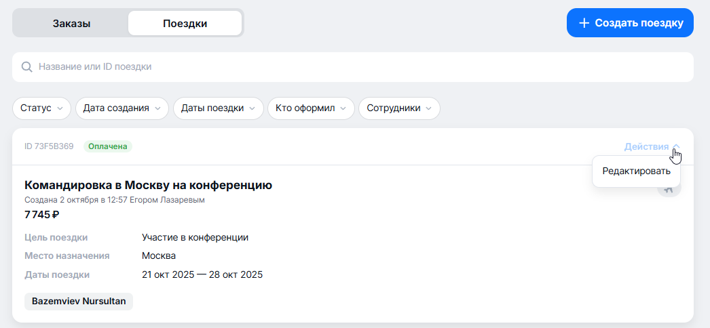Collapse the Действия menu
Viewport: 710px width, 328px height.
coord(647,147)
